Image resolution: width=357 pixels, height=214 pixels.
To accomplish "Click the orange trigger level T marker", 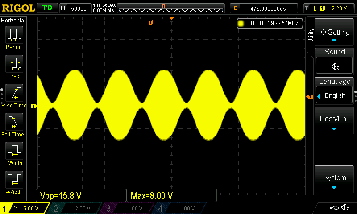I will click(310, 97).
